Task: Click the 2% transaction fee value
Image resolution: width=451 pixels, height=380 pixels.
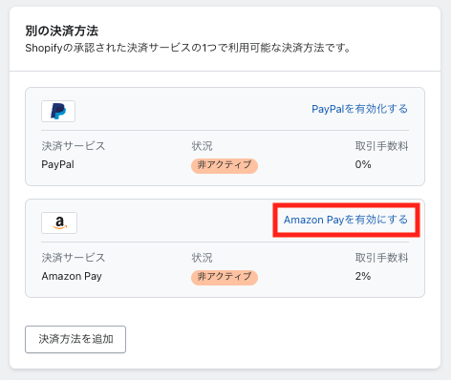Action: coord(363,276)
